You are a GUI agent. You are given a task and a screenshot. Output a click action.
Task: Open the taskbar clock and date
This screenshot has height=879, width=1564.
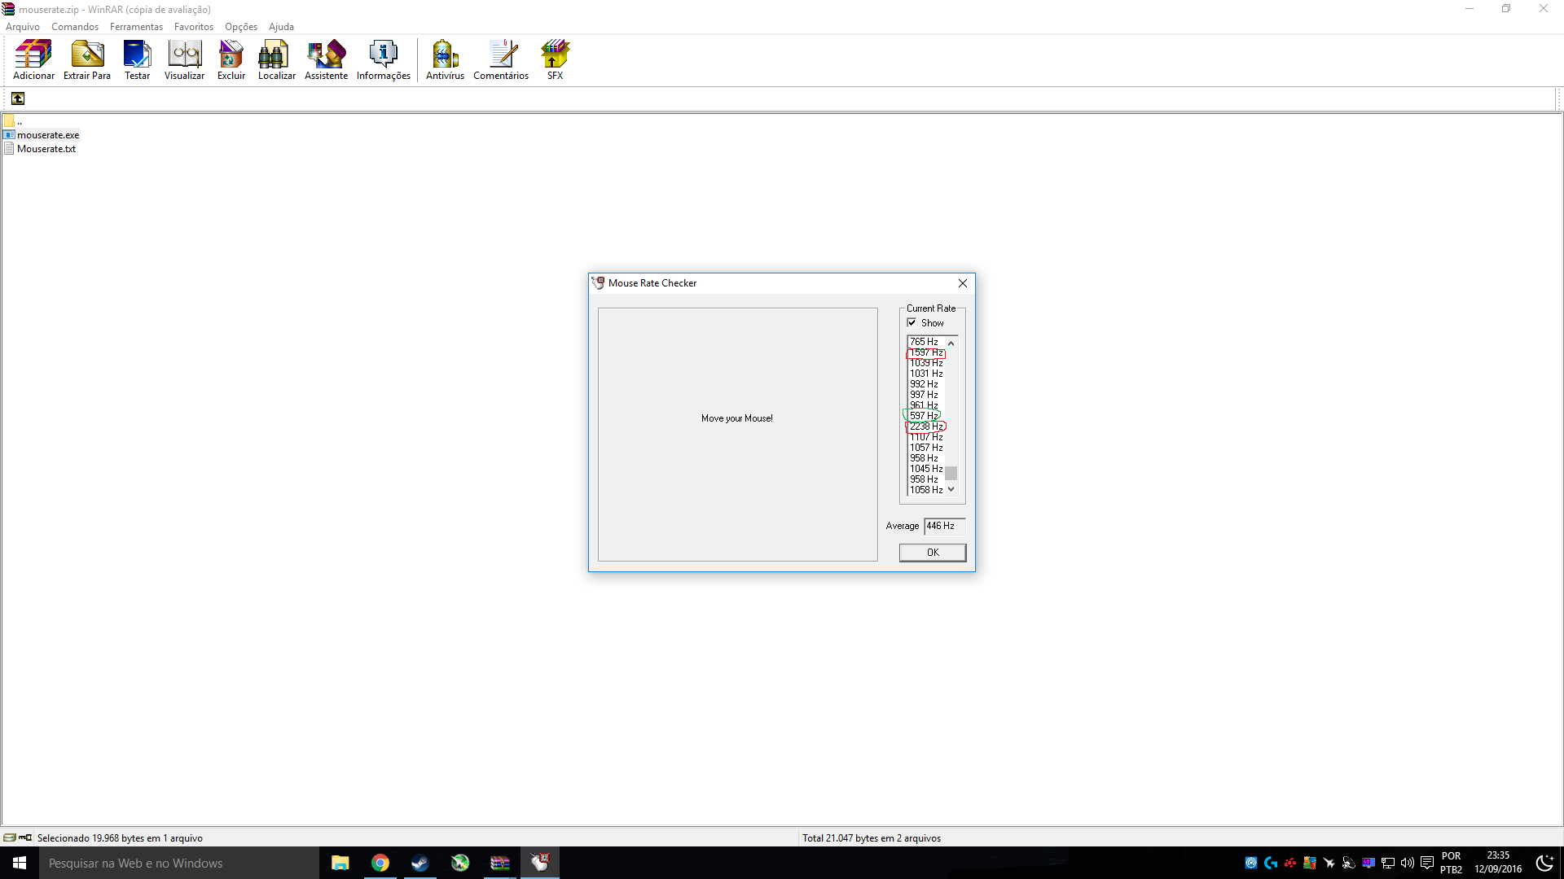point(1498,863)
